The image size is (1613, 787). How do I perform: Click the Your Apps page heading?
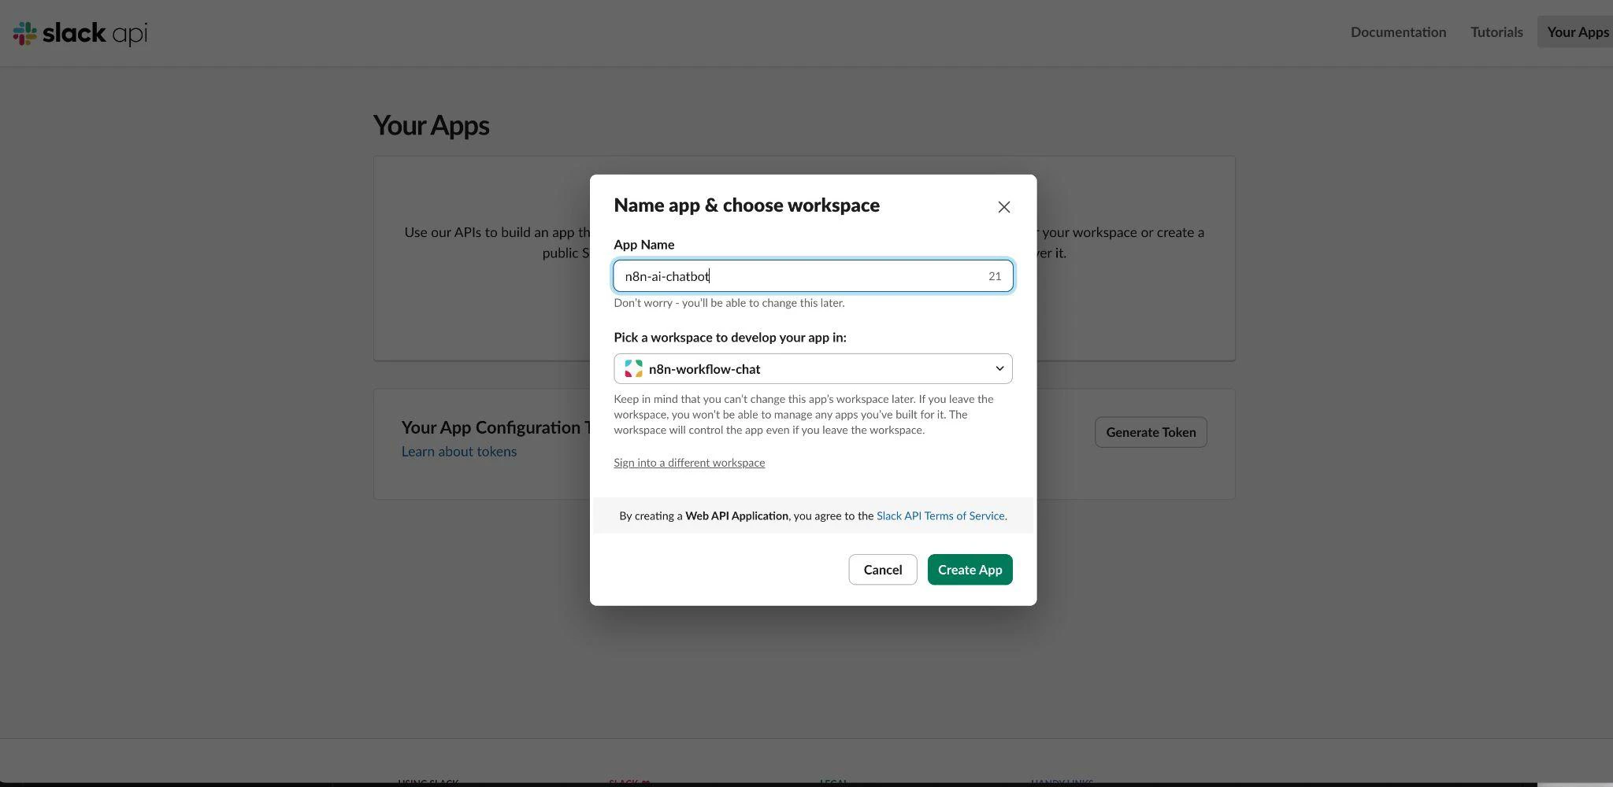click(x=431, y=125)
